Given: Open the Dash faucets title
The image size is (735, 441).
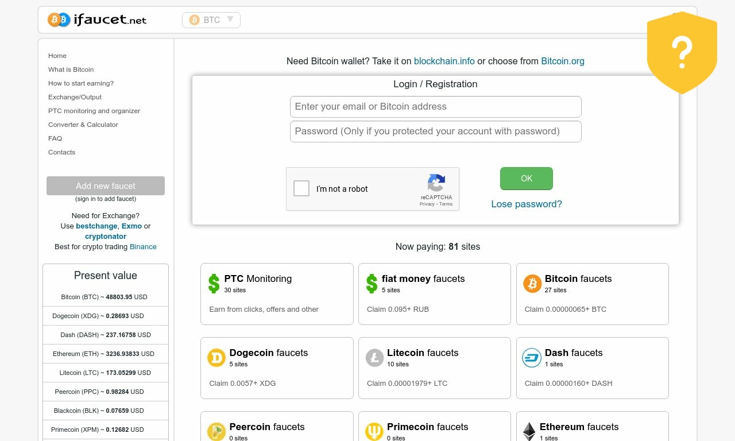Looking at the screenshot, I should [x=574, y=353].
